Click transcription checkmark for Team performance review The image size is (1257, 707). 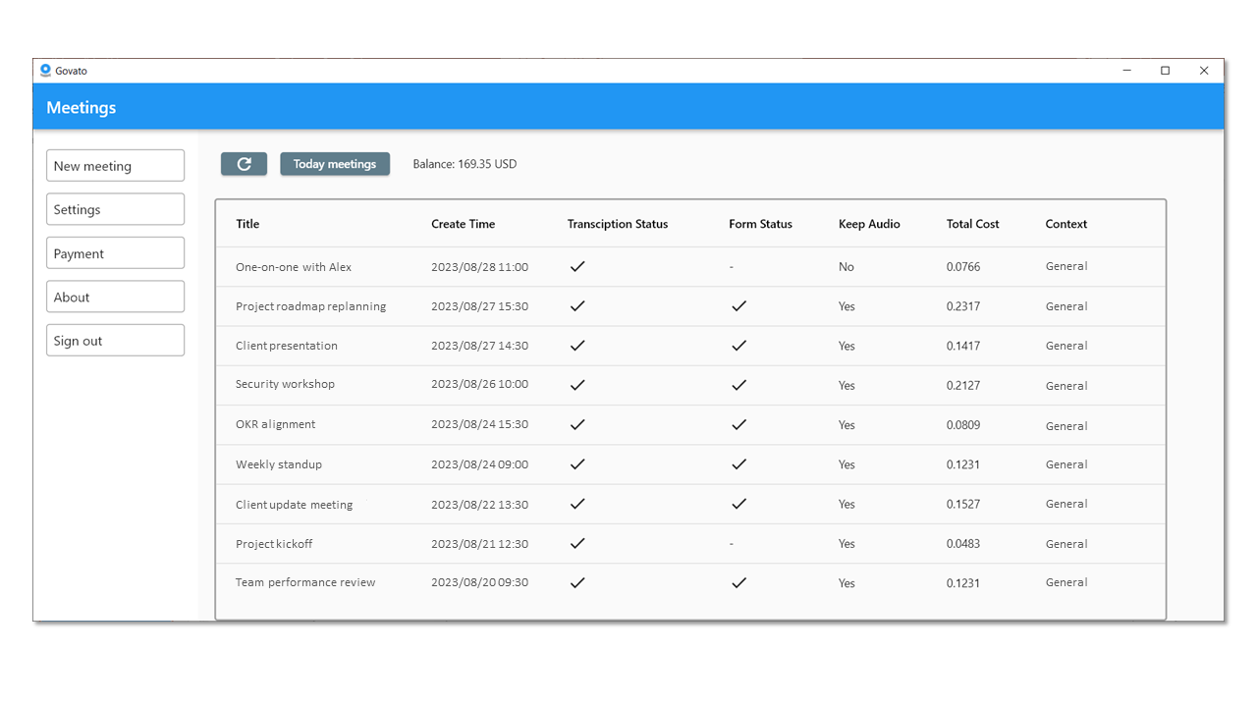pos(577,582)
